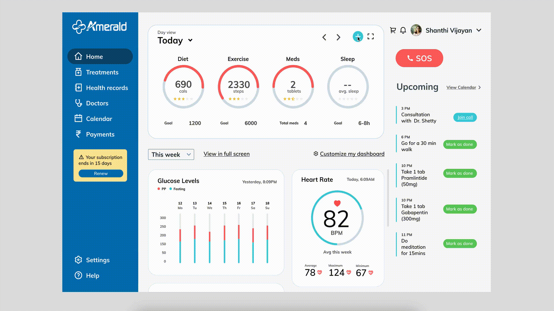Open the shopping cart icon
The width and height of the screenshot is (554, 311).
(x=393, y=30)
